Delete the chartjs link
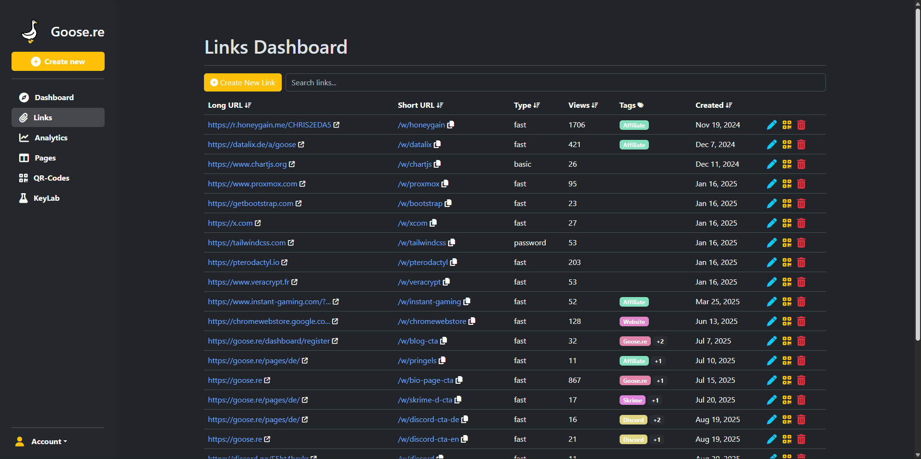 (x=801, y=164)
